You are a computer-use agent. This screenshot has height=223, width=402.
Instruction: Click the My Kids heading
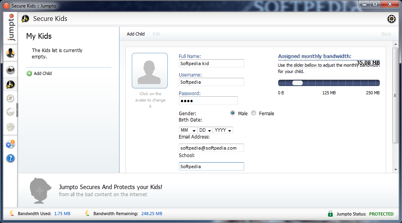(x=39, y=36)
